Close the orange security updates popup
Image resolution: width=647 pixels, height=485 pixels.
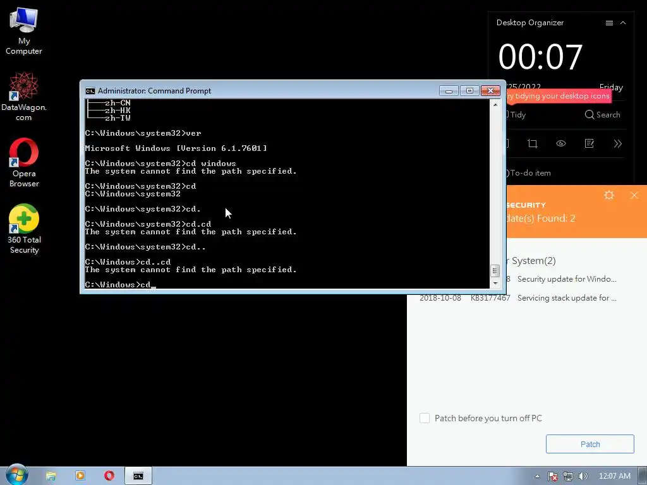pyautogui.click(x=634, y=195)
